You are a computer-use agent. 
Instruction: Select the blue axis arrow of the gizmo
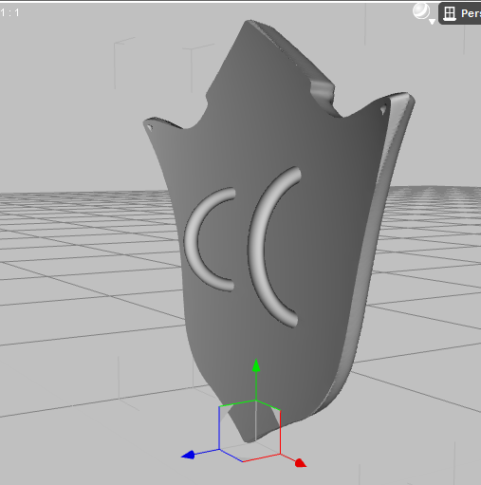[188, 455]
